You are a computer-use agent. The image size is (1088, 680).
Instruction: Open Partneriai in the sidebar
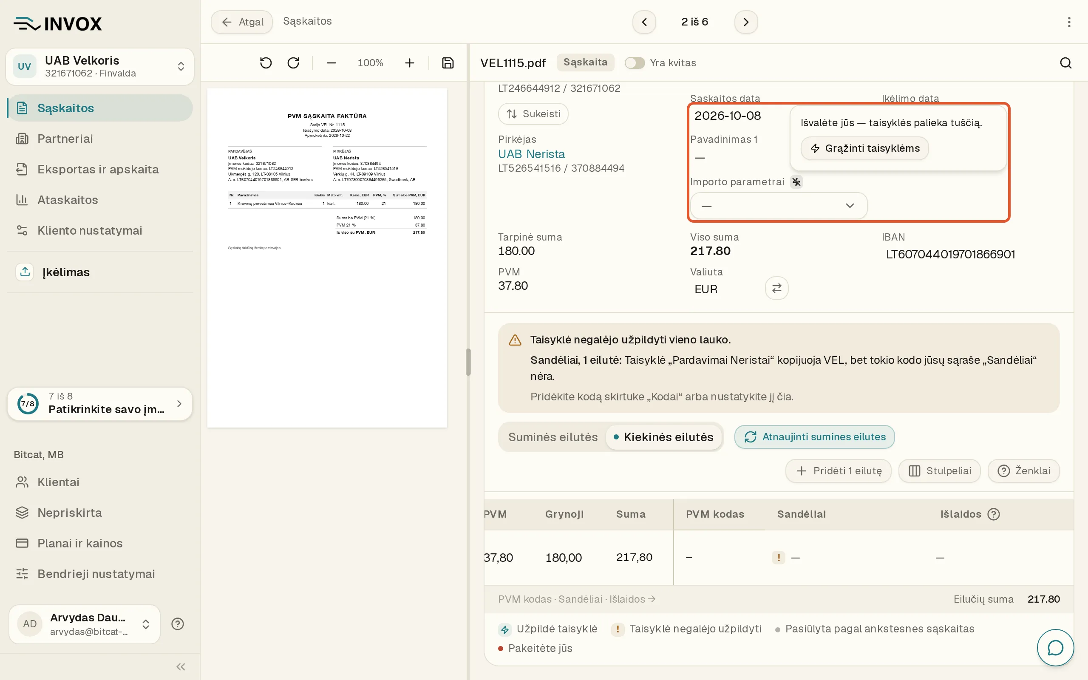tap(100, 139)
